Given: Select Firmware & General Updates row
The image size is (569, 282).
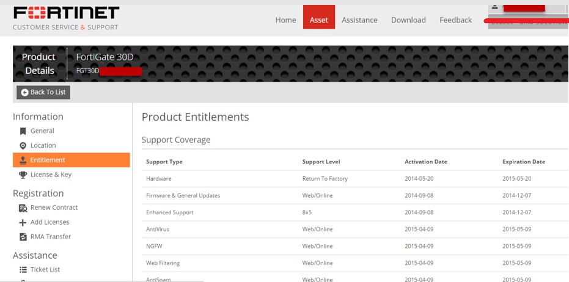Looking at the screenshot, I should 355,196.
